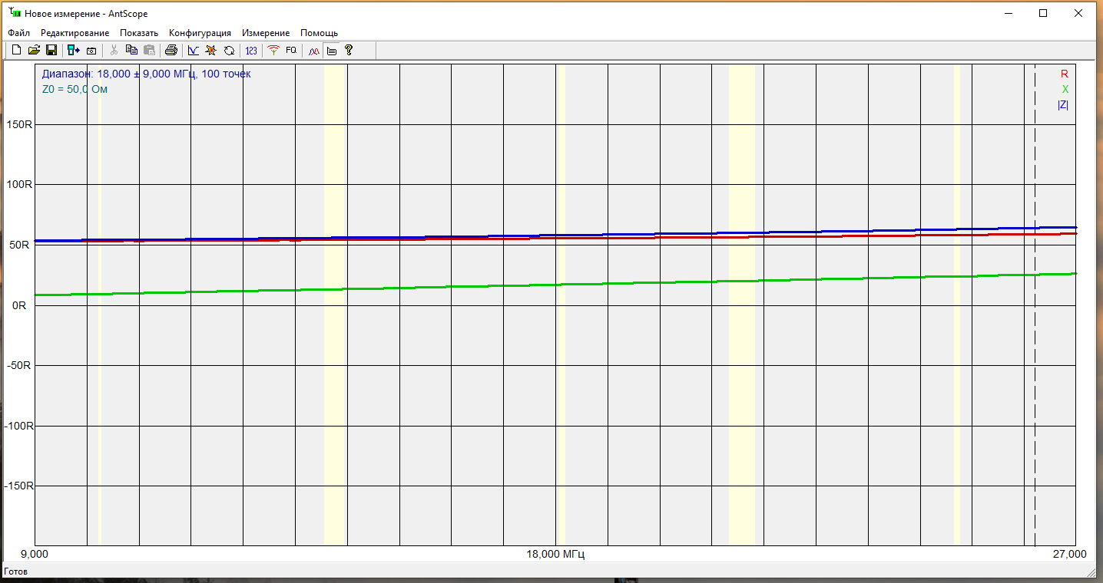Print the graph using printer icon
The width and height of the screenshot is (1103, 583).
tap(171, 51)
